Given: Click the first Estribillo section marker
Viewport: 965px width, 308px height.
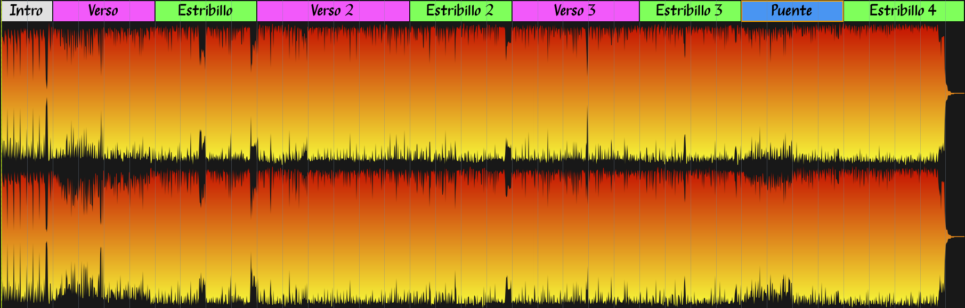Looking at the screenshot, I should (206, 11).
